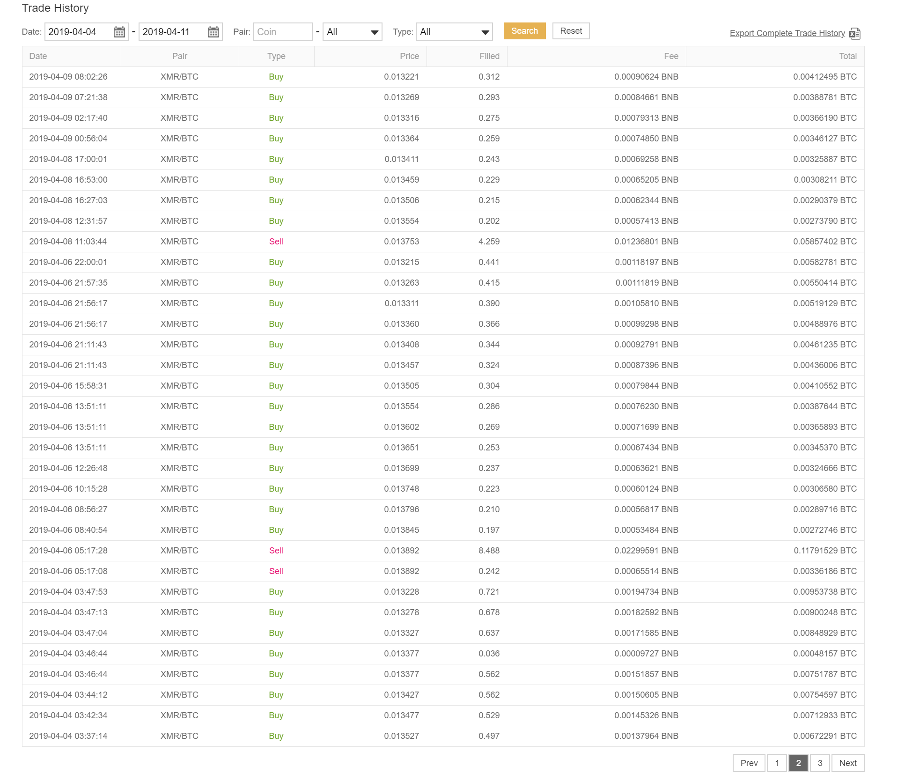Select date 2019-04-08 16:53:00
Image resolution: width=905 pixels, height=781 pixels.
(68, 180)
